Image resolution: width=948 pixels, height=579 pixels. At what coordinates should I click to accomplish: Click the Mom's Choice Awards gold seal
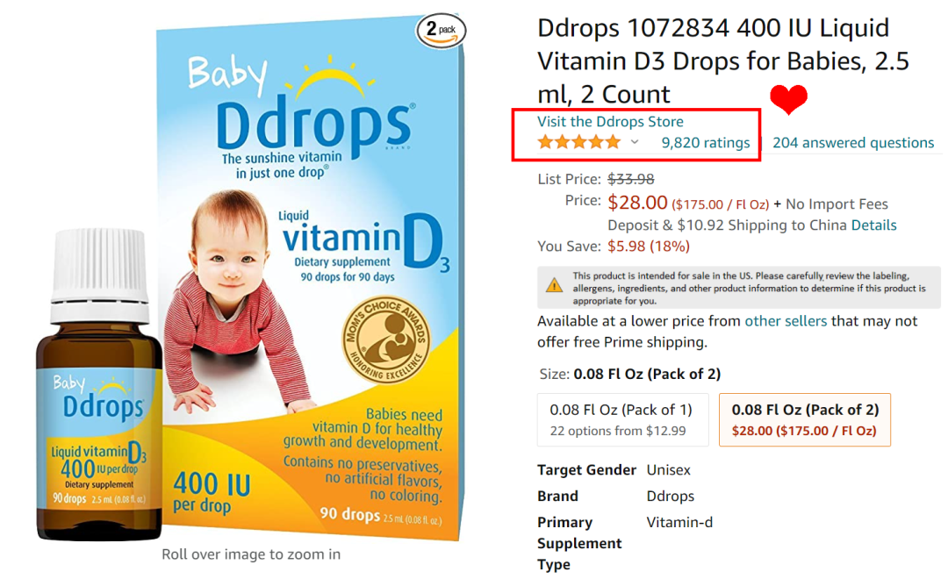click(387, 340)
